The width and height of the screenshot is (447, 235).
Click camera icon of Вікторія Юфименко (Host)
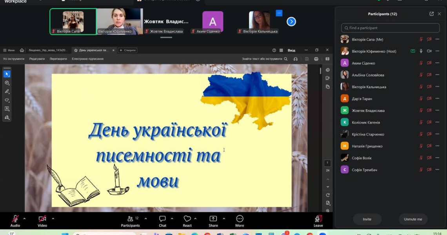pyautogui.click(x=429, y=51)
